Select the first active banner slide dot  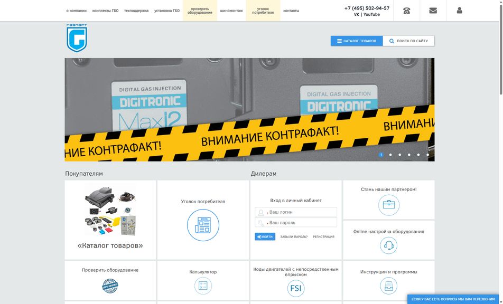tap(381, 155)
